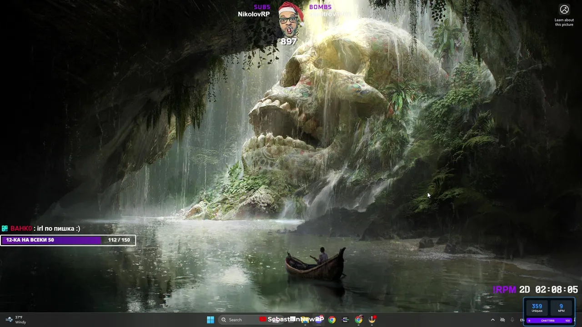582x327 pixels.
Task: Click the 02:08:05 timer overlay
Action: click(x=557, y=290)
